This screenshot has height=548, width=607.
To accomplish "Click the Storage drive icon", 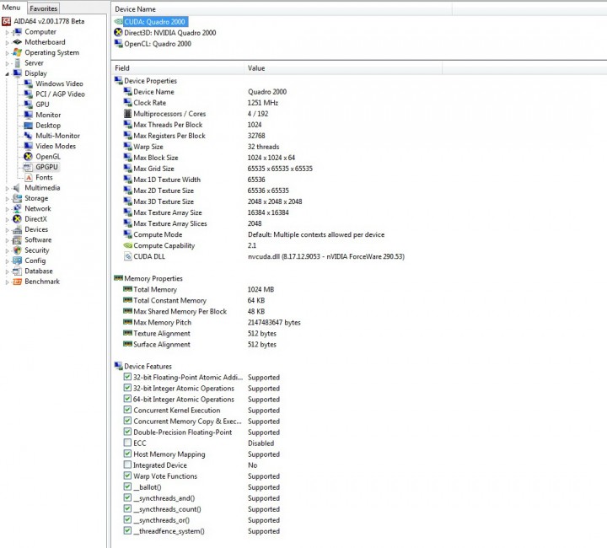I will (x=18, y=198).
